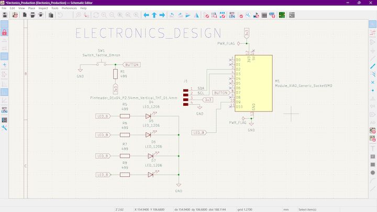Select the Add Junction dot tool
Viewport: 377px width, 212px height.
point(373,91)
